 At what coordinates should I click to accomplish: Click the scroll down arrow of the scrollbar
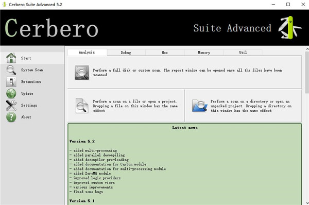(x=307, y=203)
